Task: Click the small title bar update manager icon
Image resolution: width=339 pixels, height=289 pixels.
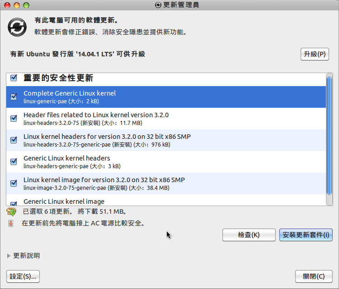Action: pos(158,5)
